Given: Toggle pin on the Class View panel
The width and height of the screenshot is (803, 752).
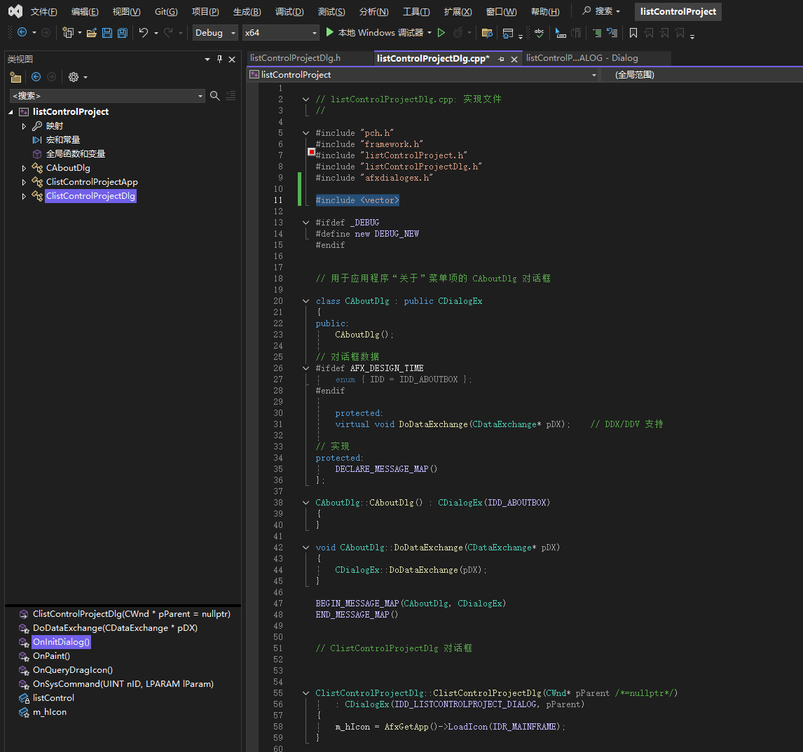Looking at the screenshot, I should 220,60.
